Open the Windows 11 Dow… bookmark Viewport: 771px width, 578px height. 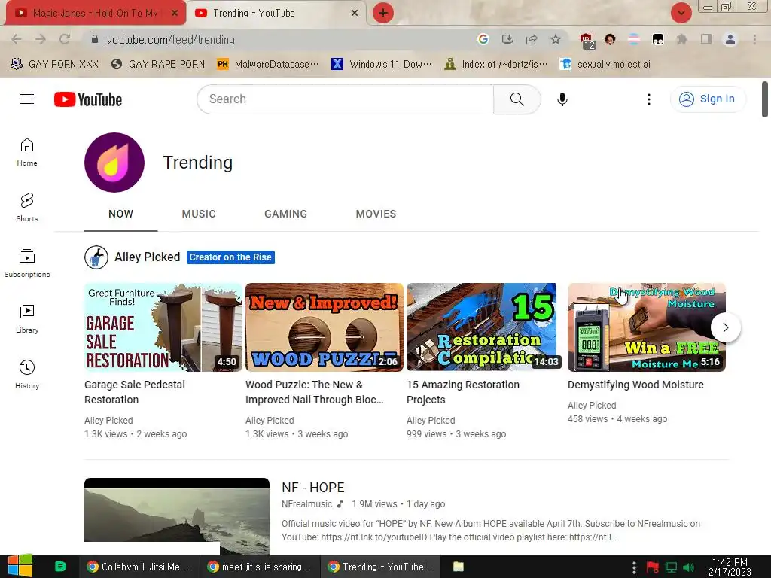[x=382, y=65]
